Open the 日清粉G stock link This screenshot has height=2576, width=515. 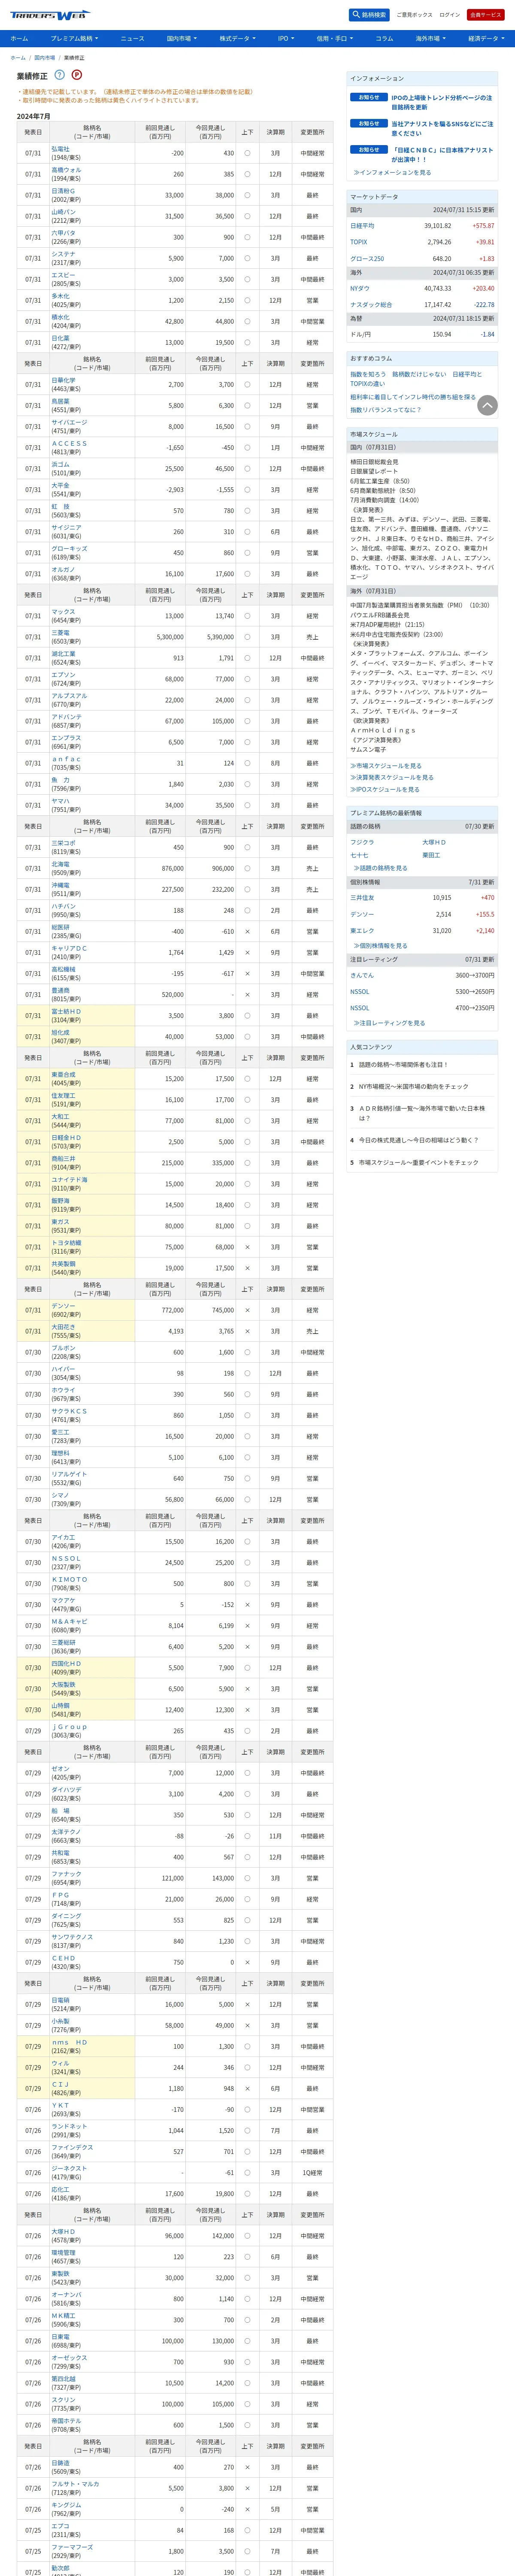[63, 191]
